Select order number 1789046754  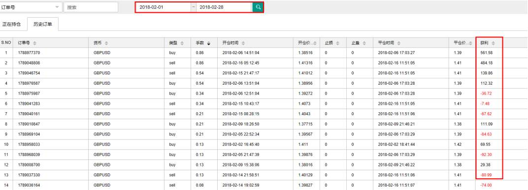coord(29,73)
